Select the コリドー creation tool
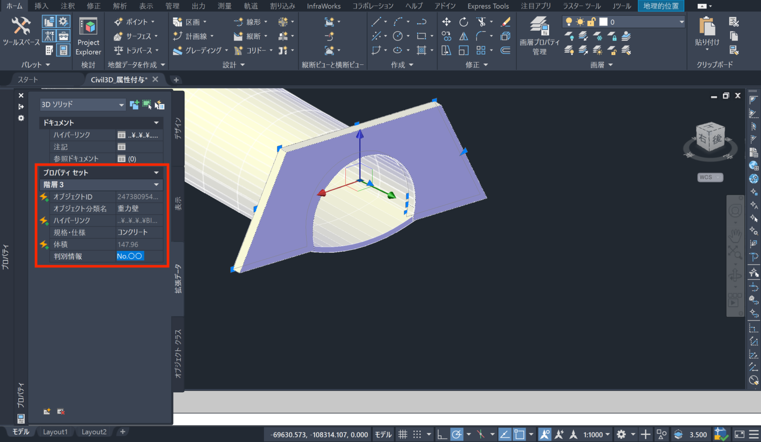Viewport: 761px width, 442px height. click(254, 50)
